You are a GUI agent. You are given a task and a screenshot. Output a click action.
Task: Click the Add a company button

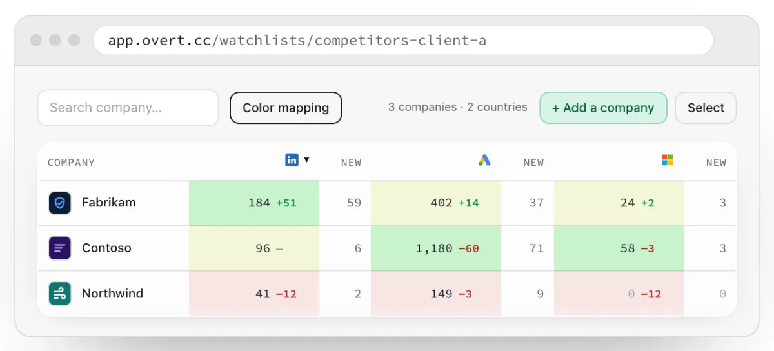(x=603, y=108)
